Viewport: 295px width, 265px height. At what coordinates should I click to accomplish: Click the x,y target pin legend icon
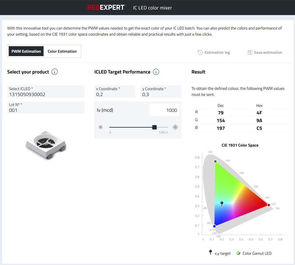(210, 252)
